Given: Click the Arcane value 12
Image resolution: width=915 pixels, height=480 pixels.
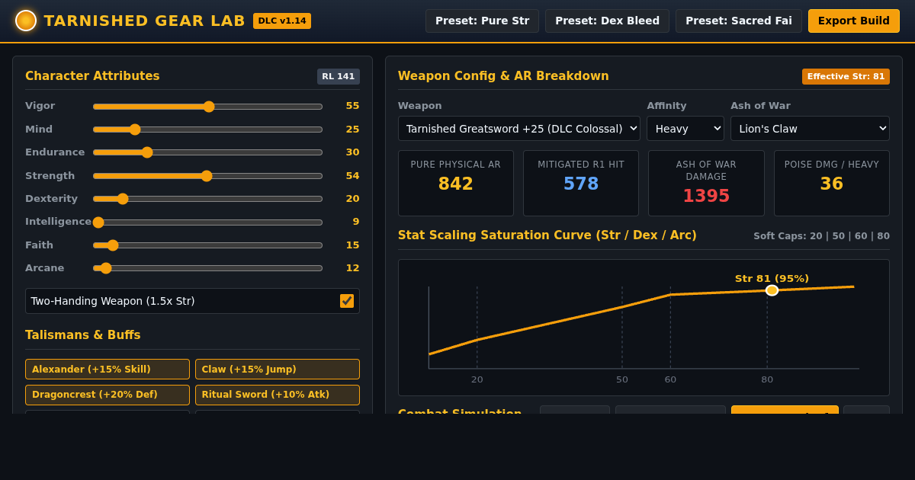Looking at the screenshot, I should 352,268.
